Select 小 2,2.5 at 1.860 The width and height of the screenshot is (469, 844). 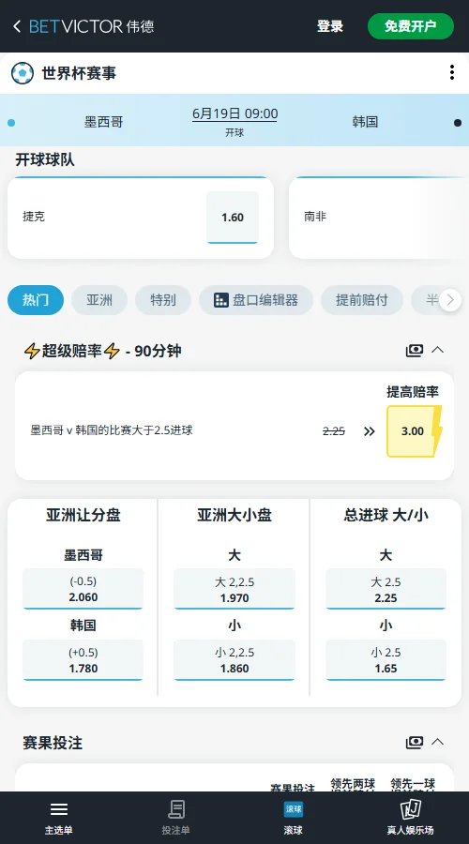tap(234, 660)
